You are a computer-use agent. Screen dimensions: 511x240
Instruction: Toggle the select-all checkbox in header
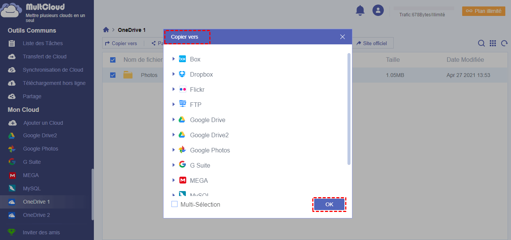click(x=113, y=60)
